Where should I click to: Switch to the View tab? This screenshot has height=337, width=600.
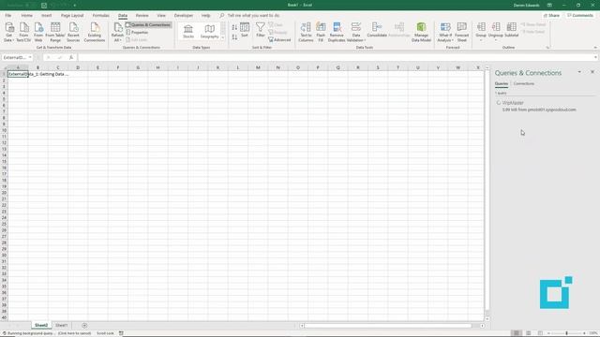161,15
